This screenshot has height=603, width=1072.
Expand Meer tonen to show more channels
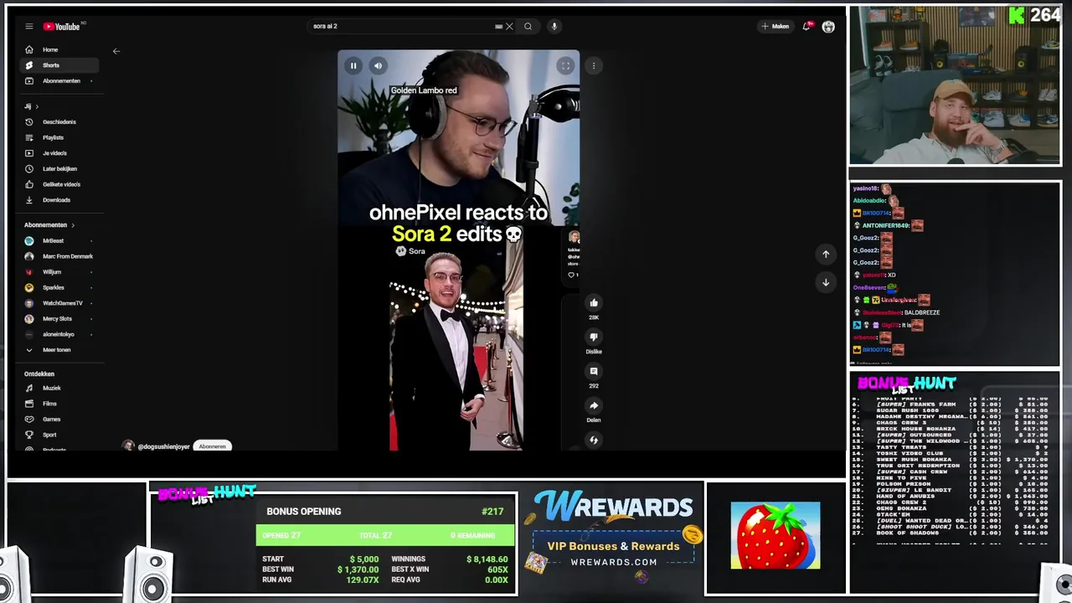point(59,350)
